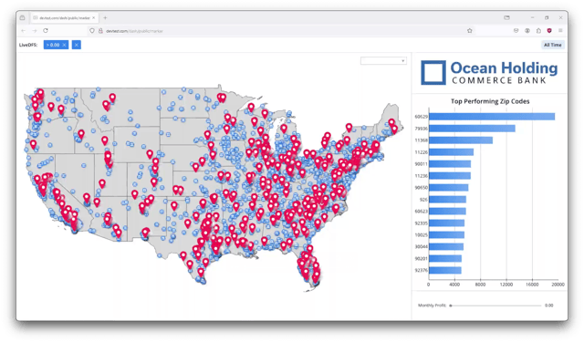Select the bar for zip code 11236
Screen dimensions: 584x342
tap(450, 176)
